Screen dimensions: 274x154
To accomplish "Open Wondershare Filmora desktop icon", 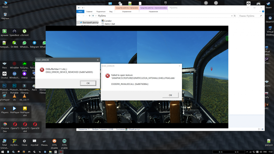I will [x=24, y=89].
